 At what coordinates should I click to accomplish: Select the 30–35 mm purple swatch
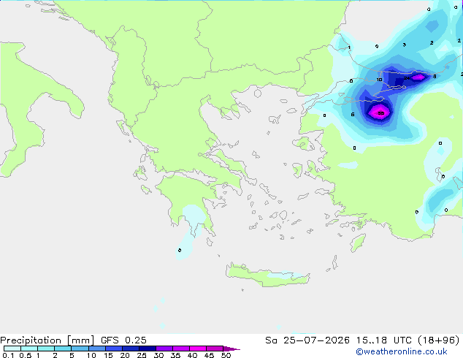coord(164,349)
